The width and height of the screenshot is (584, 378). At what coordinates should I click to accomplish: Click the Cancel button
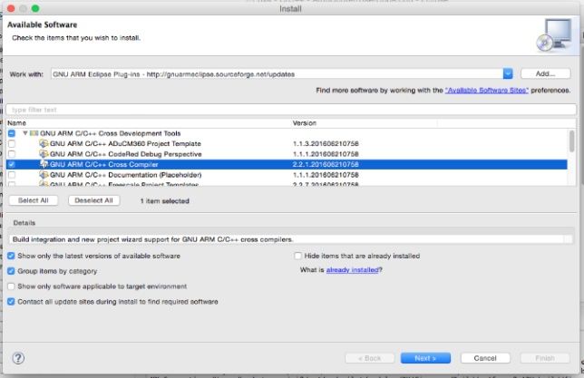(x=485, y=358)
